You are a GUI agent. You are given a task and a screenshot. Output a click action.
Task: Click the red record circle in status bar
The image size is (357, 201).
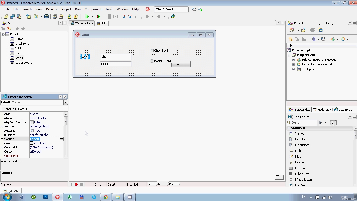(x=76, y=184)
